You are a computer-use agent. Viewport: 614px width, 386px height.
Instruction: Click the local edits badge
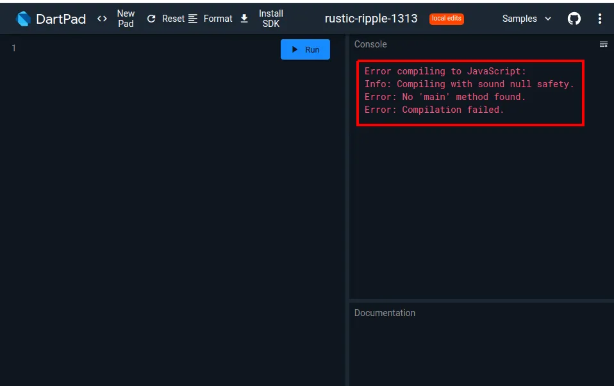(x=447, y=19)
